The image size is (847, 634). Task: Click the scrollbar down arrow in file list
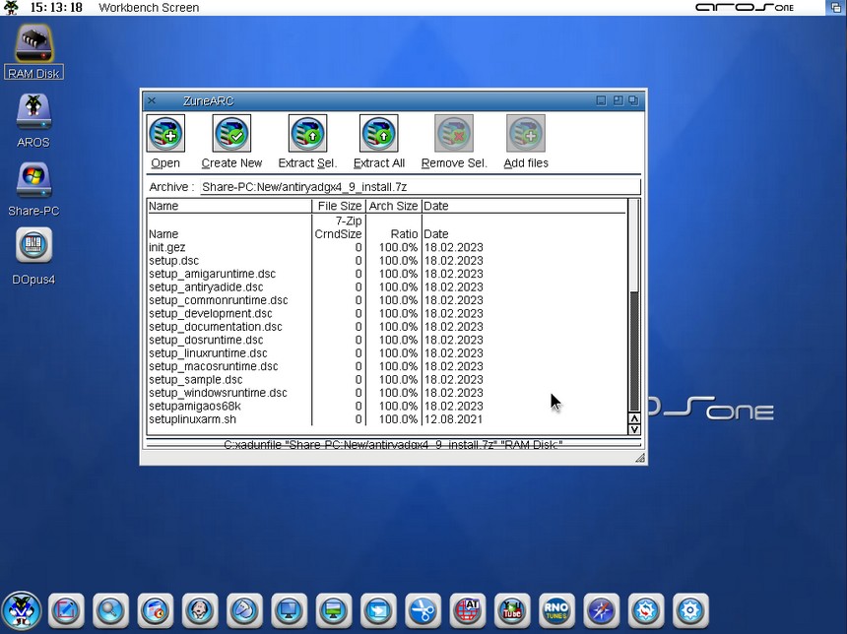(633, 429)
